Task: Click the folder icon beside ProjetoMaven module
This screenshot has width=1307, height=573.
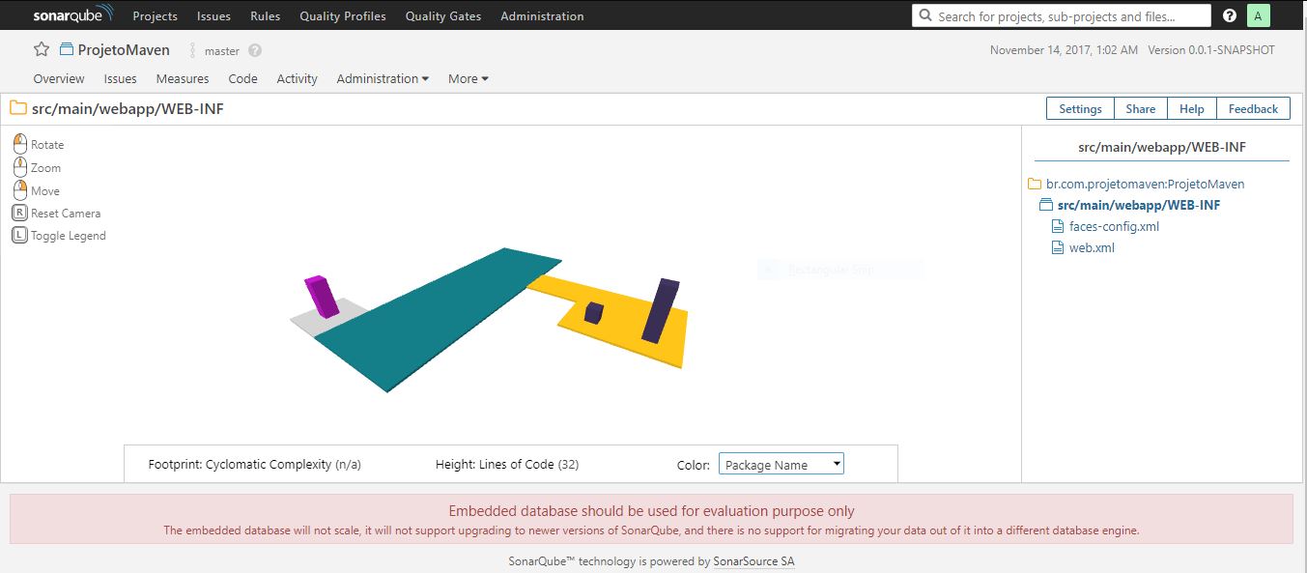Action: (x=1035, y=184)
